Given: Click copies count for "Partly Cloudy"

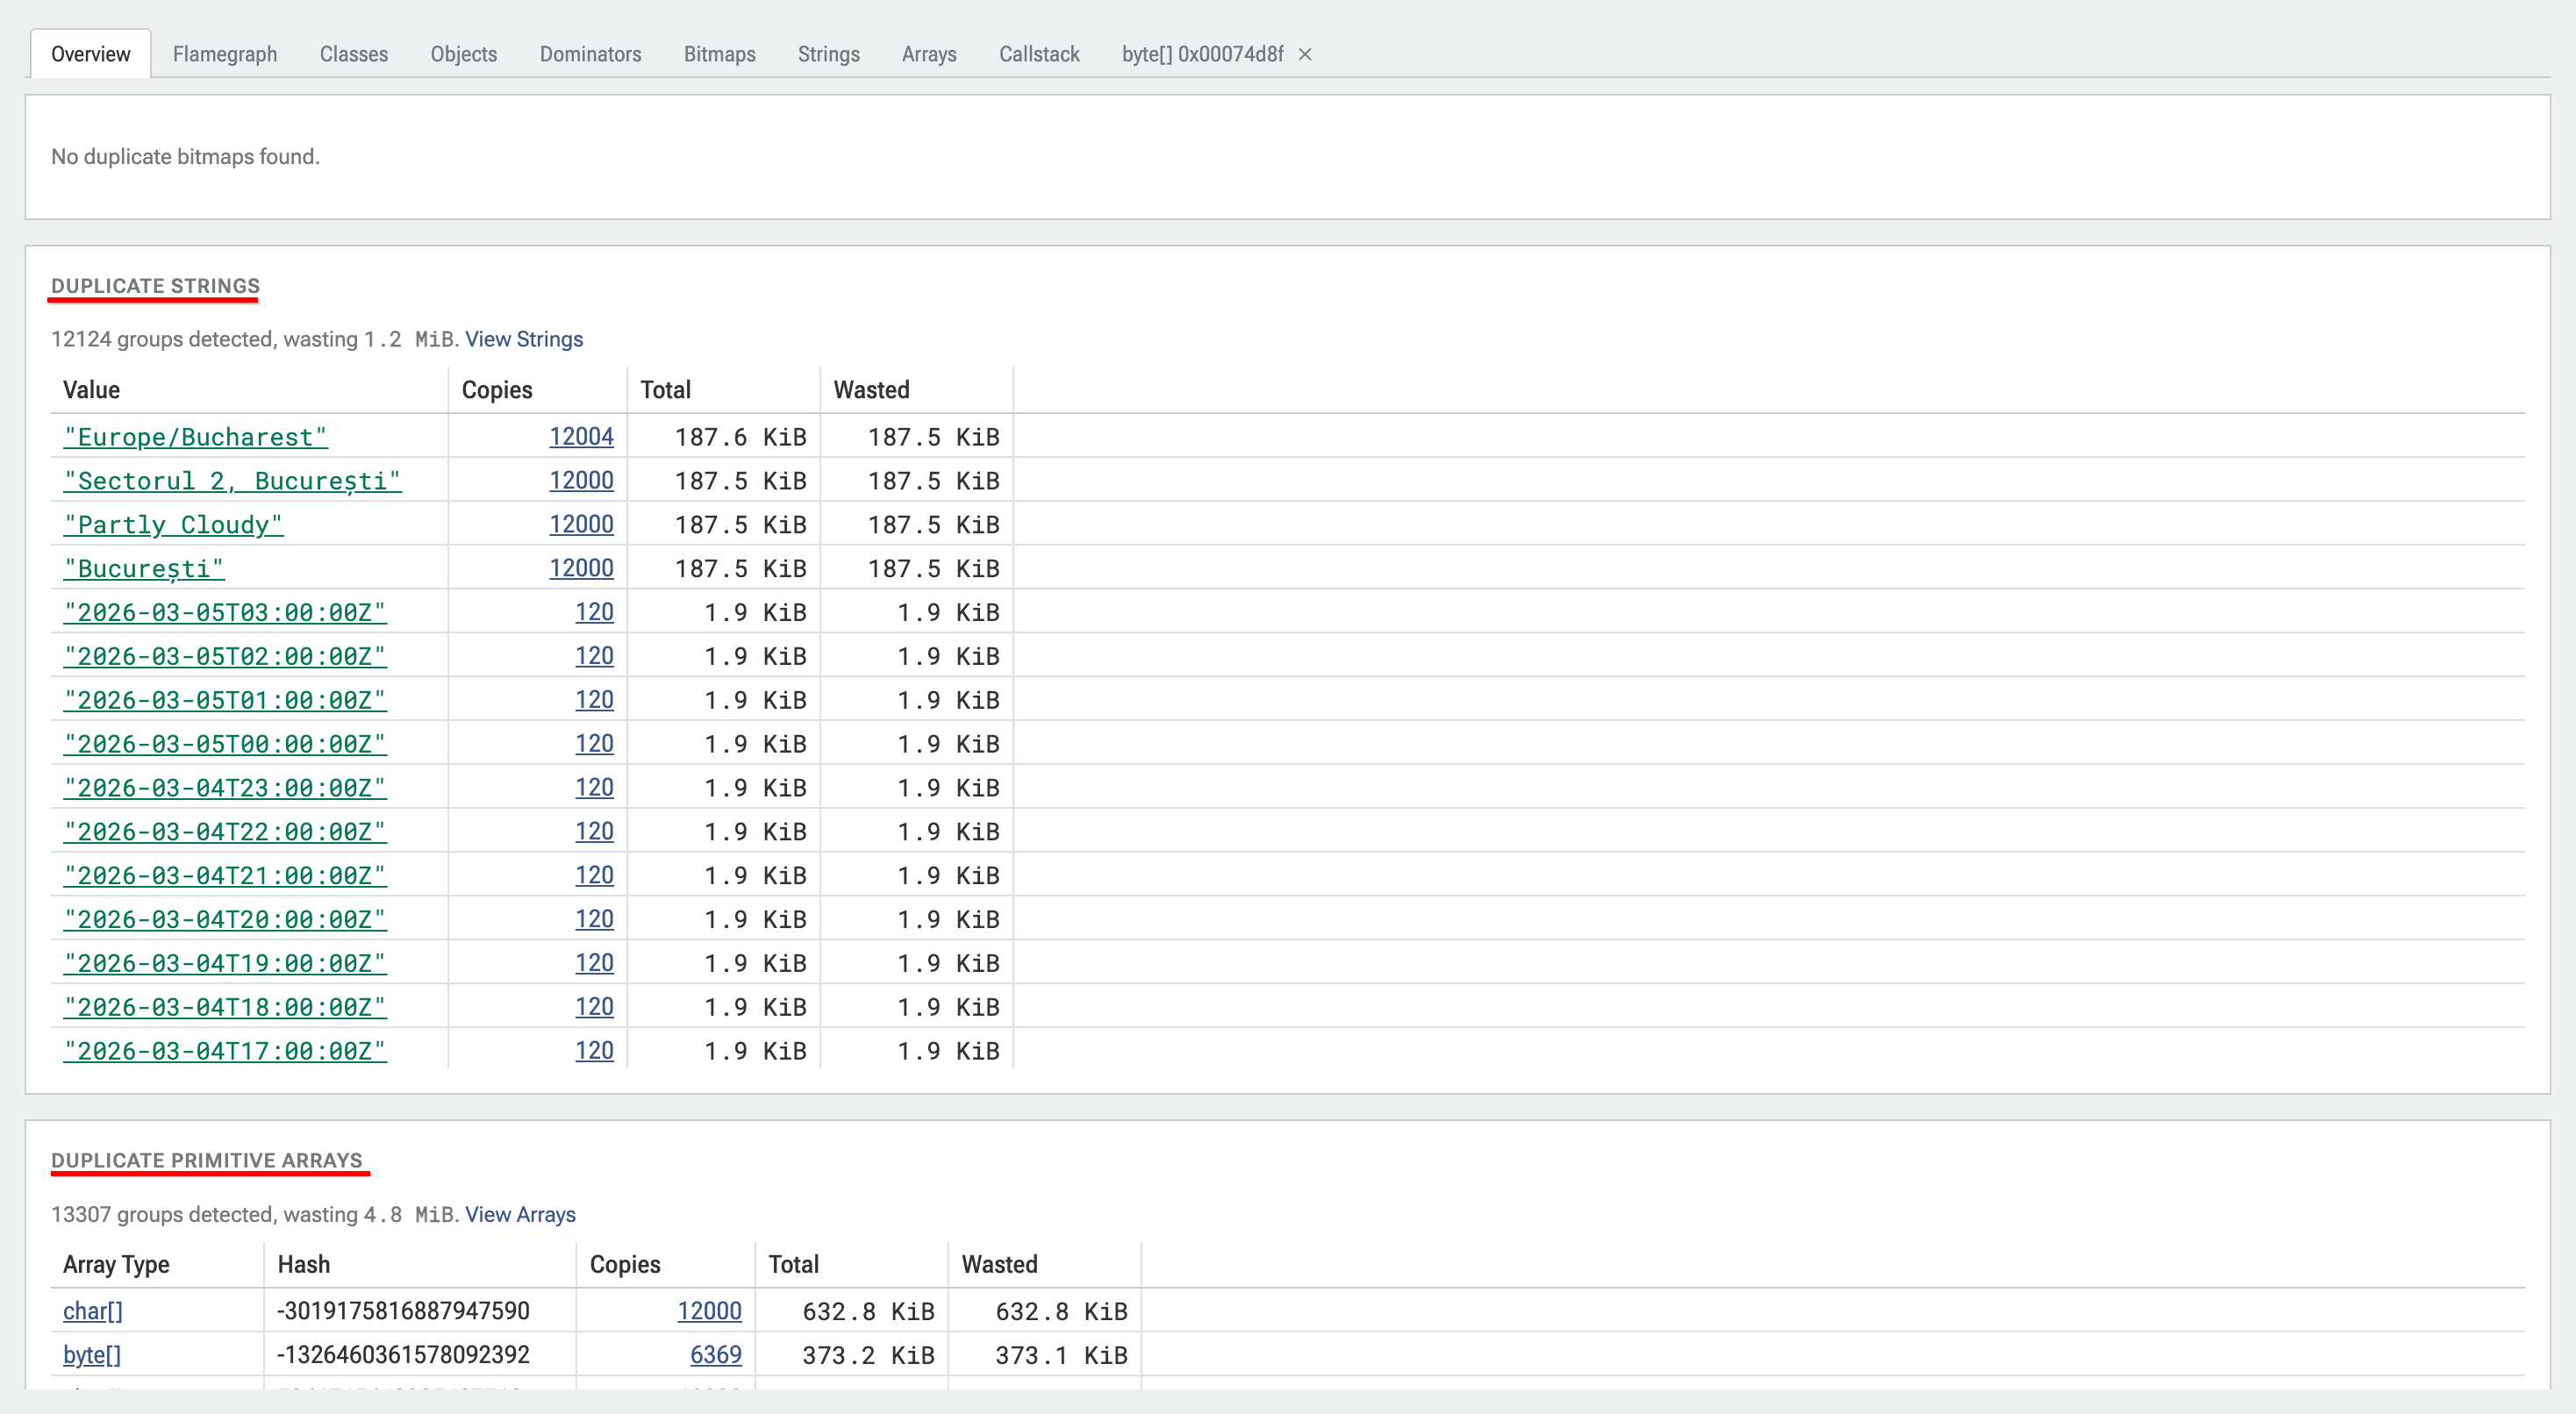Looking at the screenshot, I should click(581, 525).
